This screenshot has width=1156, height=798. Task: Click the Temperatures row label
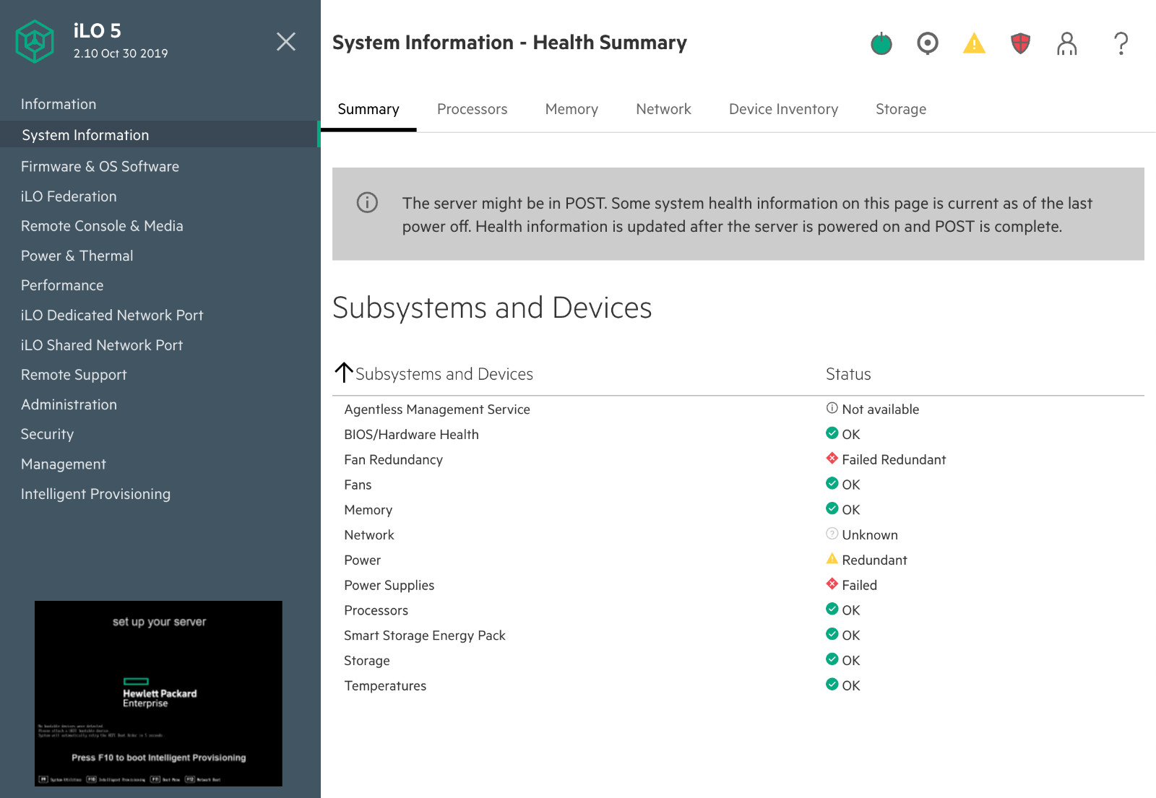385,686
